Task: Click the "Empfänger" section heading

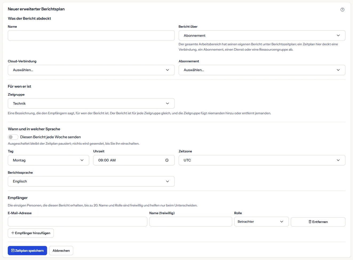Action: (x=18, y=198)
